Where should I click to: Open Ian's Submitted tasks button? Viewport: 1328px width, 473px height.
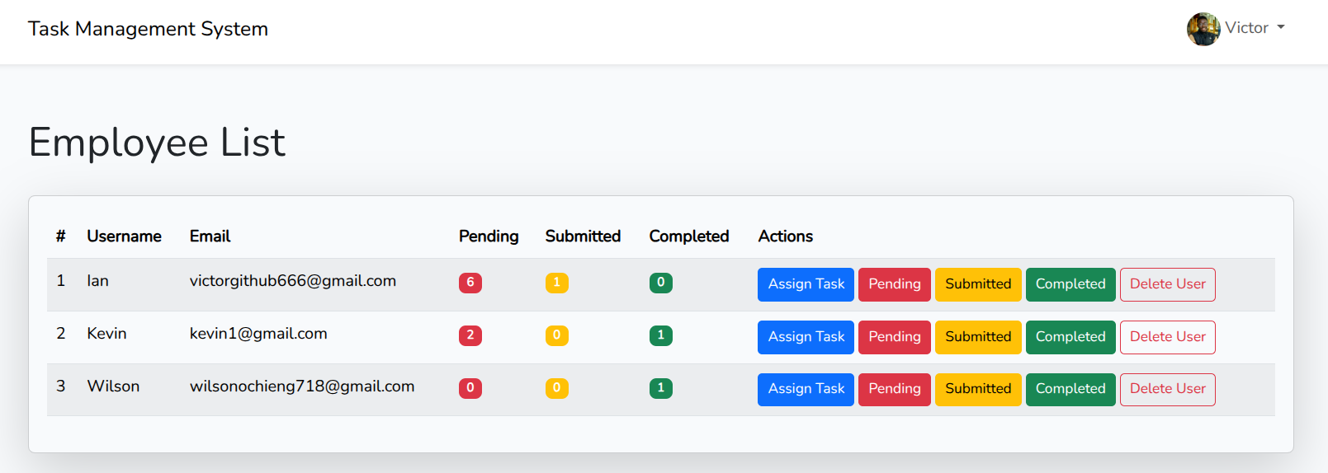[x=977, y=284]
